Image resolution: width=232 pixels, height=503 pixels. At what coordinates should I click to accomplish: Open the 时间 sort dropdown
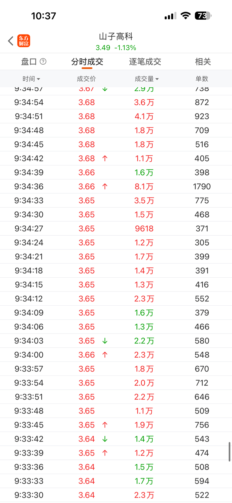coord(31,79)
